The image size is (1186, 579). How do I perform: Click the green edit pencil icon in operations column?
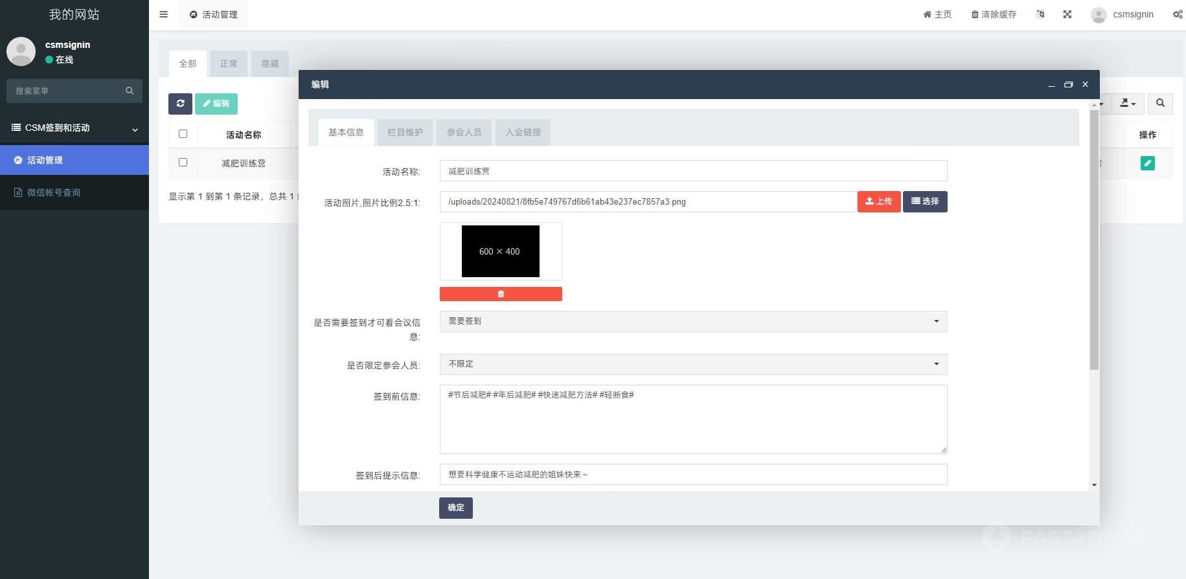[1147, 163]
